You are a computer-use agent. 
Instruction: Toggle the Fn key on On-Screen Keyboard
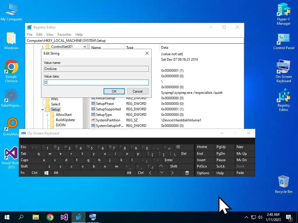pyautogui.click(x=24, y=173)
